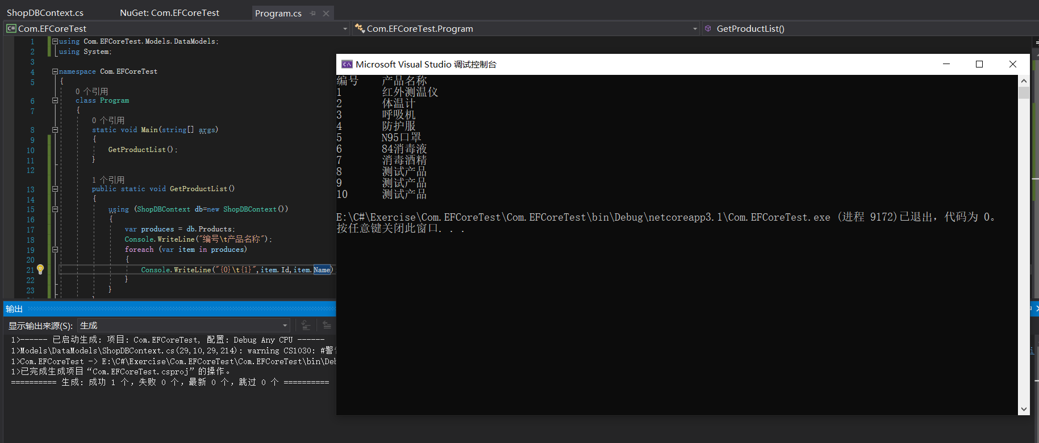Click the class icon beside Com.EFCoreTest.Program
Viewport: 1039px width, 443px height.
point(360,28)
